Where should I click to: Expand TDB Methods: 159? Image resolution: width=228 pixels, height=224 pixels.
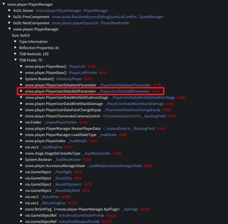pyautogui.click(x=16, y=54)
